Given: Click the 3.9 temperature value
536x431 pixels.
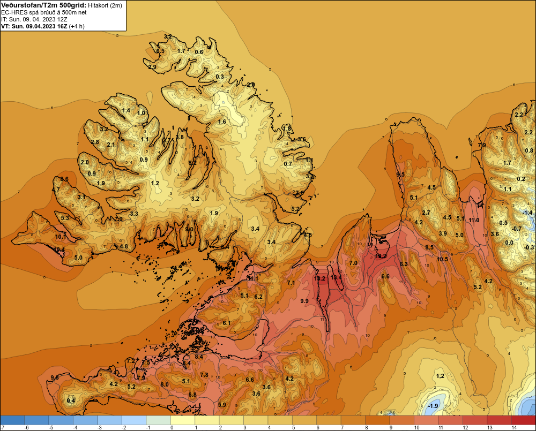Looking at the screenshot, I should tap(443, 233).
